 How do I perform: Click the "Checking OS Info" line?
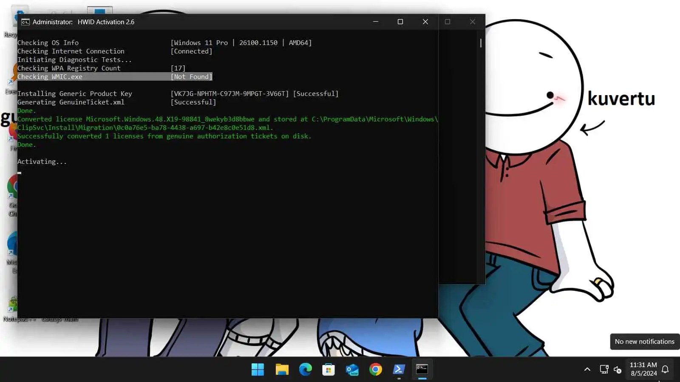click(48, 43)
